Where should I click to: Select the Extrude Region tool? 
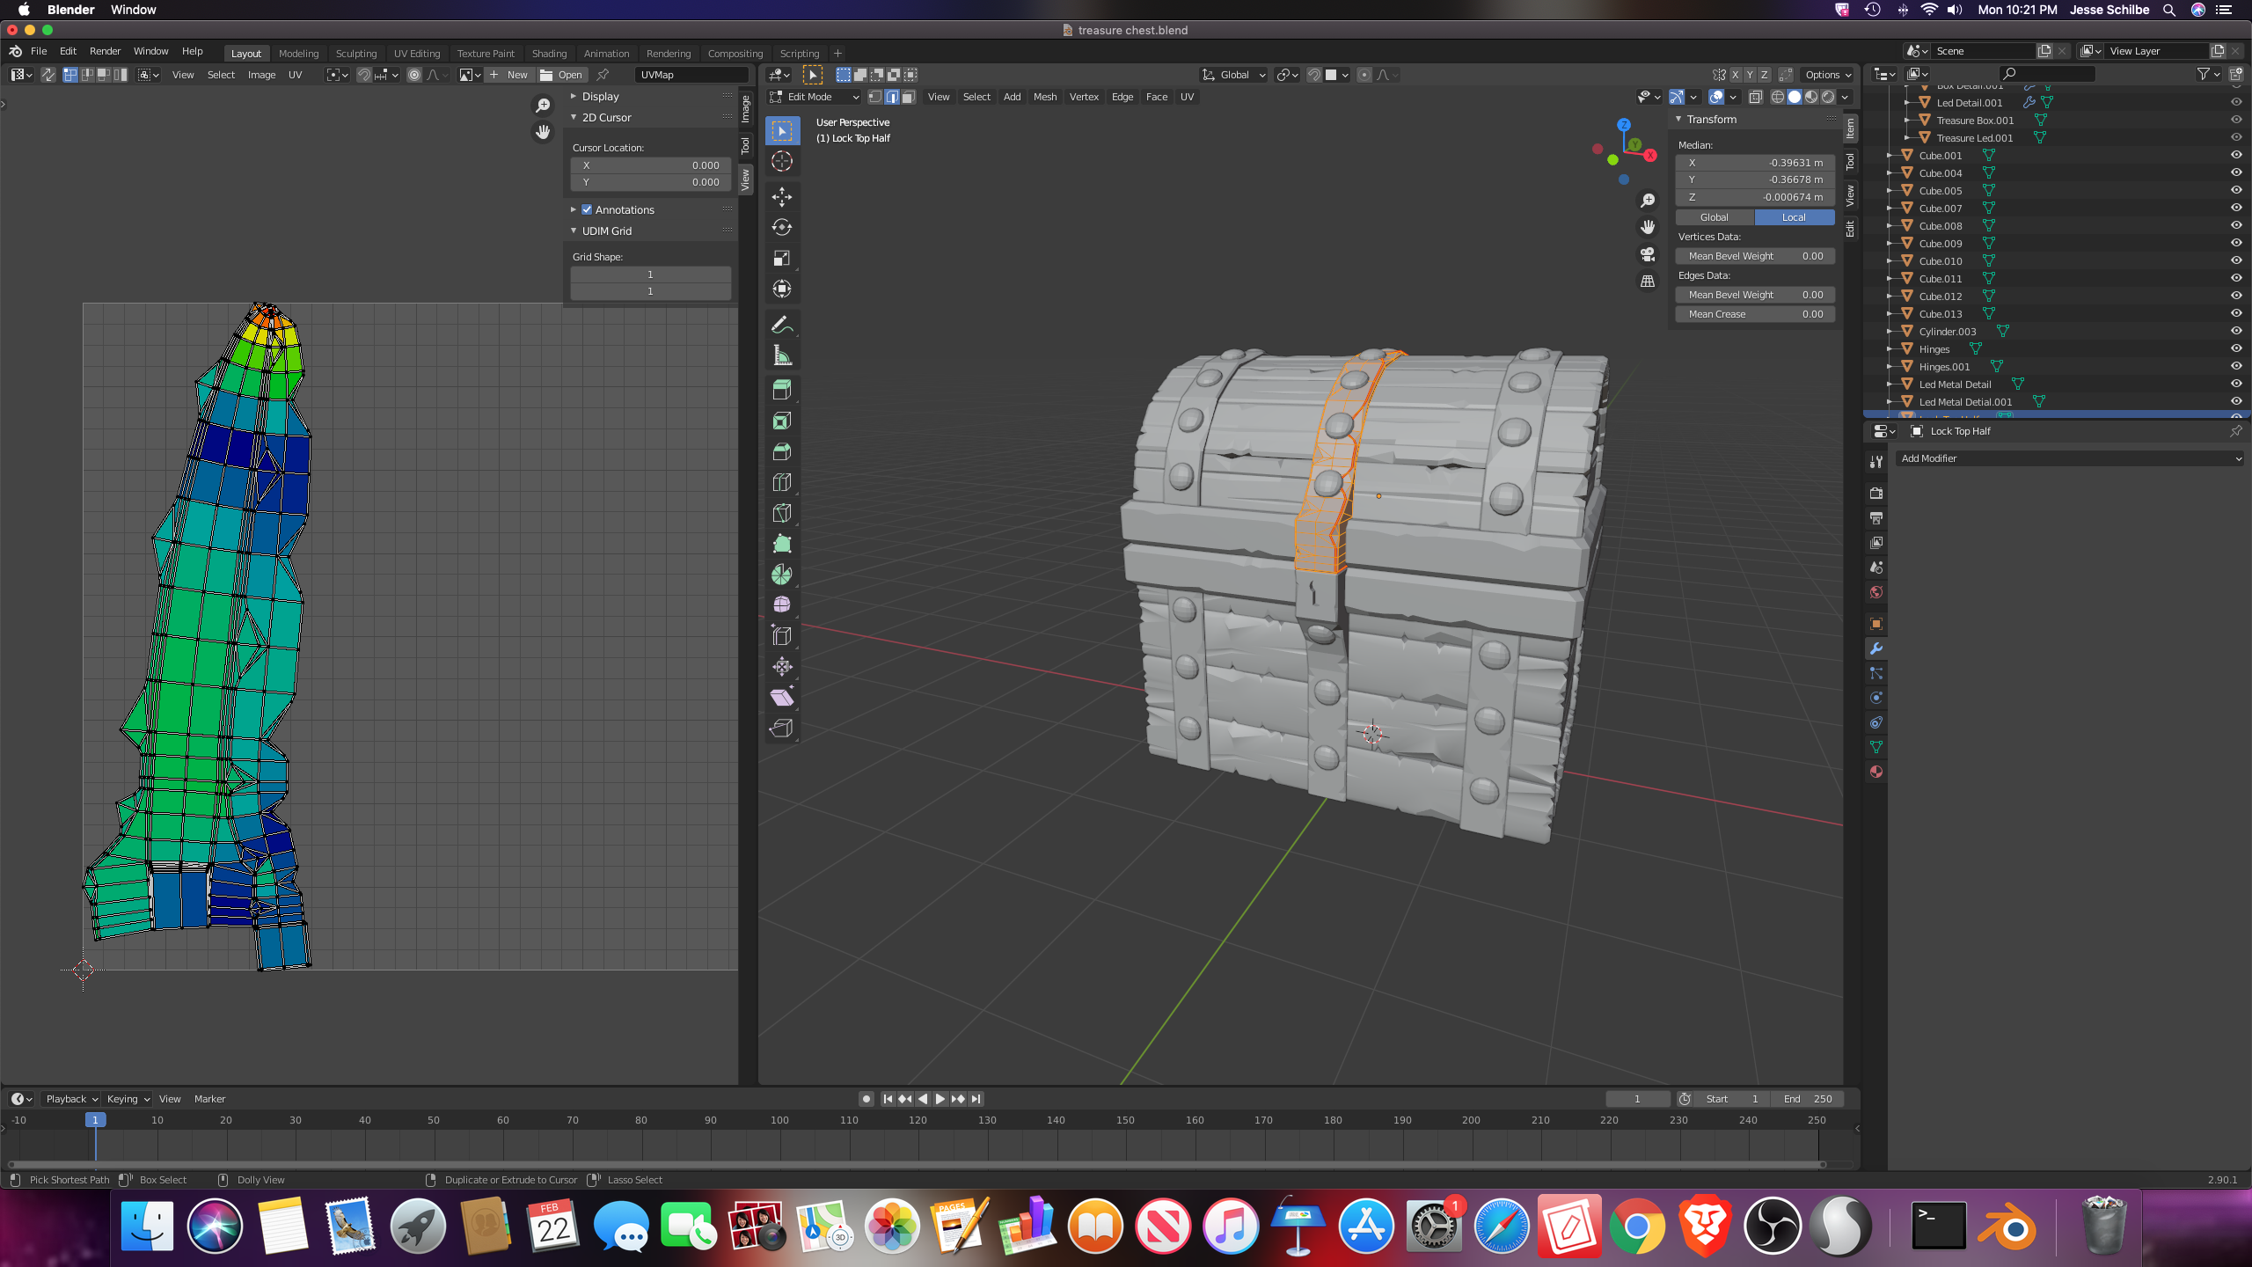781,390
